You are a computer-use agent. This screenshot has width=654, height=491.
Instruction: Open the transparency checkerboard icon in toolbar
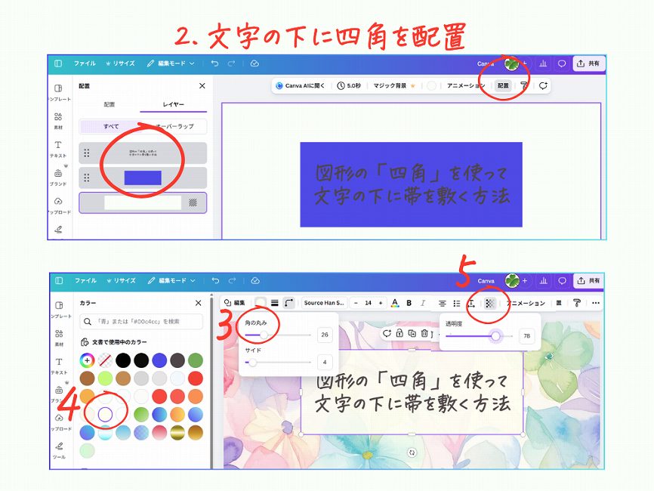coord(489,303)
